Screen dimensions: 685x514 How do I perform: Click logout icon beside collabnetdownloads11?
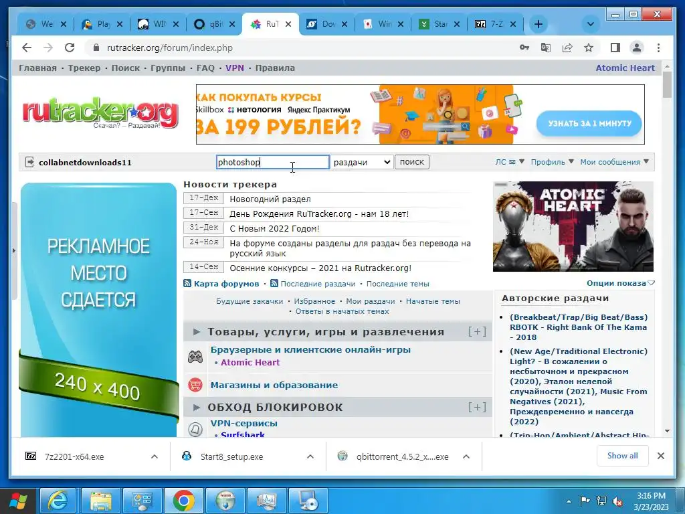pyautogui.click(x=29, y=162)
